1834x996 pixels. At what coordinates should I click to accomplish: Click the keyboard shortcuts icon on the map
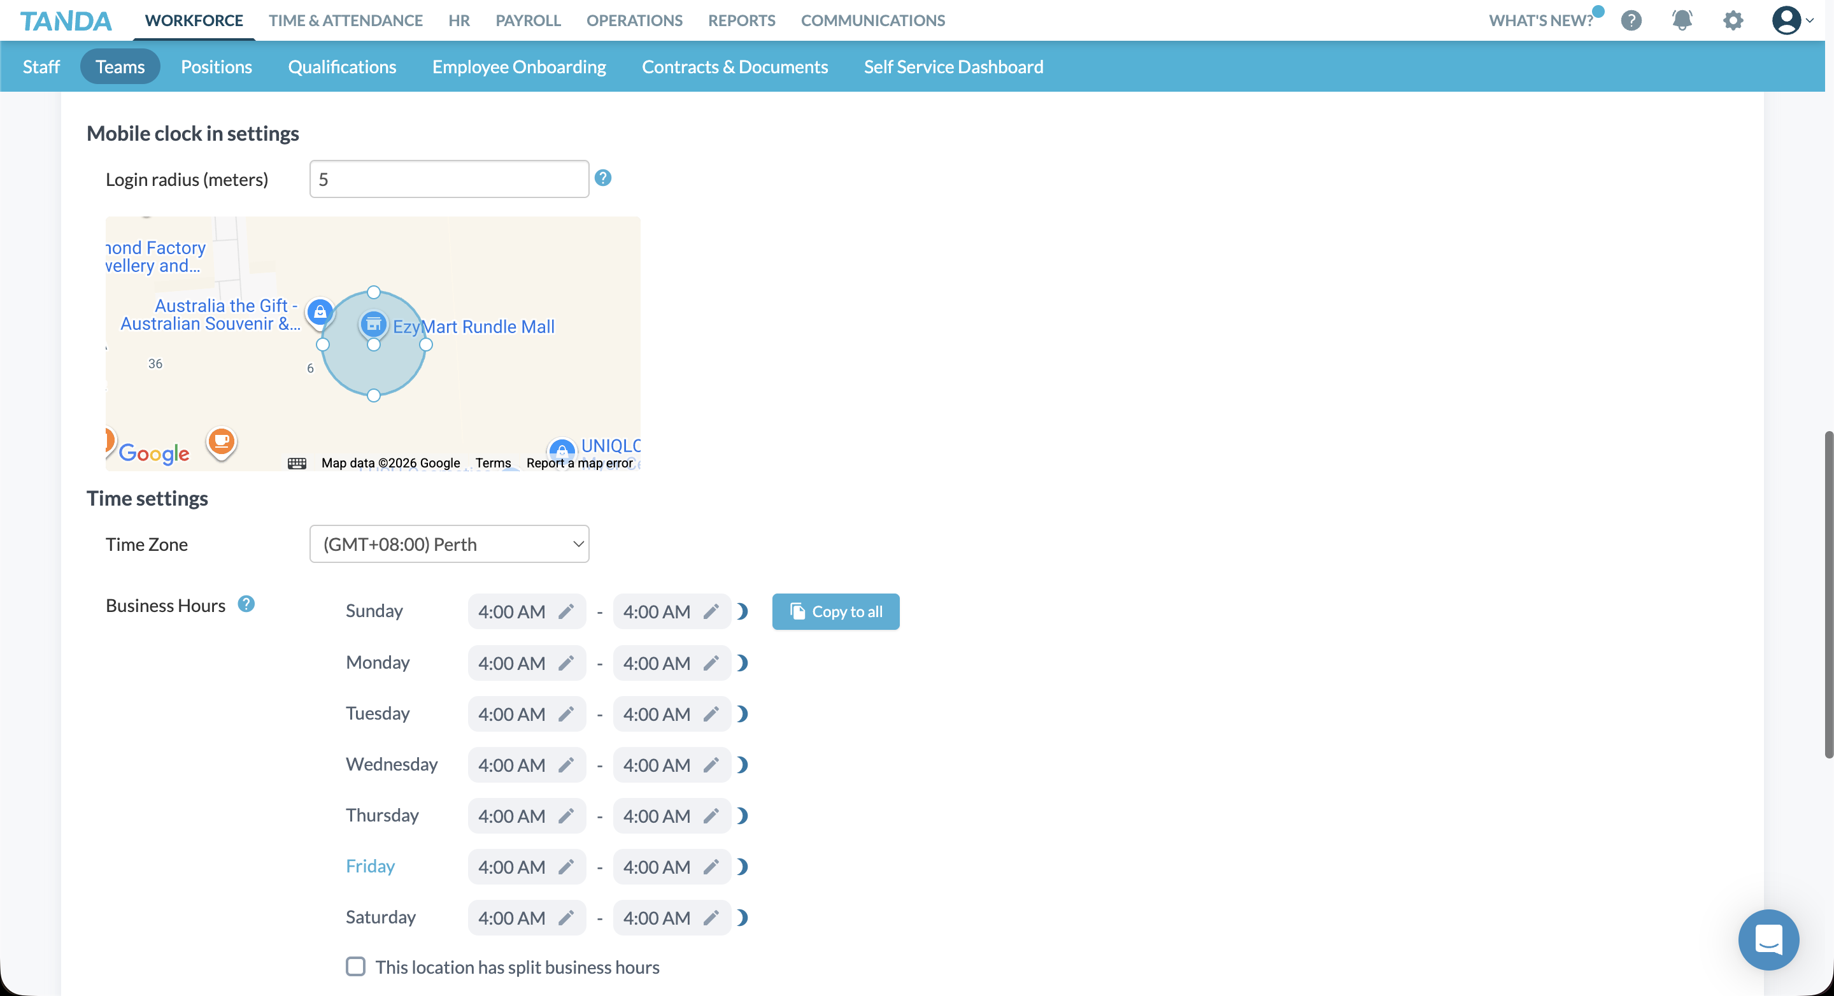pyautogui.click(x=297, y=463)
